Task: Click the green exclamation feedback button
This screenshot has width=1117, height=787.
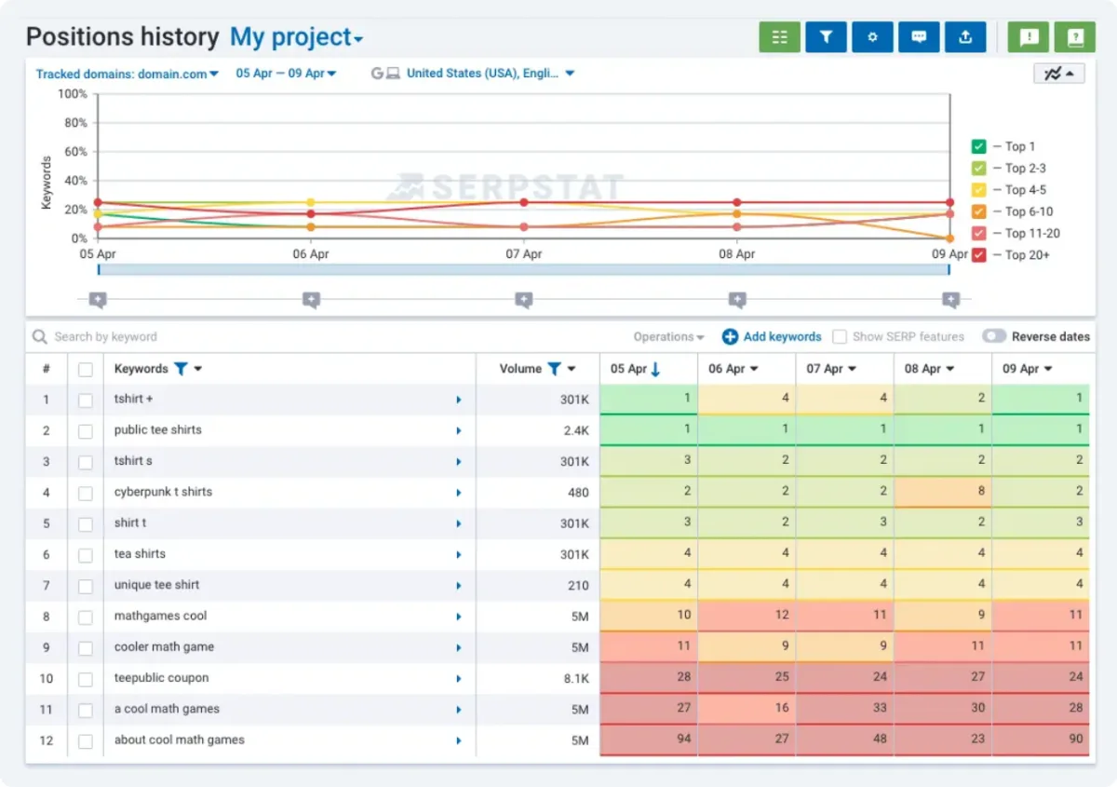Action: click(1030, 37)
